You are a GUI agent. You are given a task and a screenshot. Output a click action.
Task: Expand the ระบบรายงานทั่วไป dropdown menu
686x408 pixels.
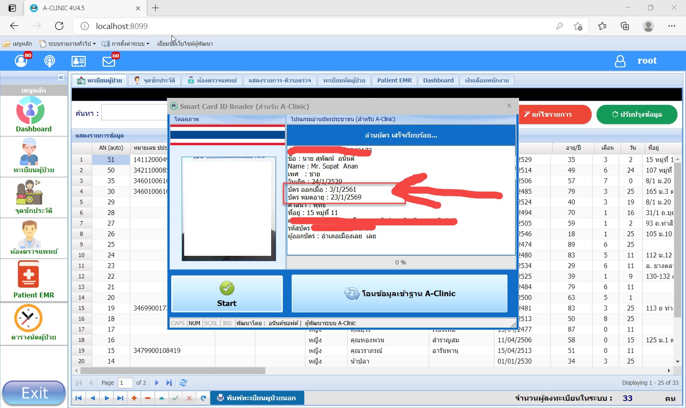click(x=67, y=44)
